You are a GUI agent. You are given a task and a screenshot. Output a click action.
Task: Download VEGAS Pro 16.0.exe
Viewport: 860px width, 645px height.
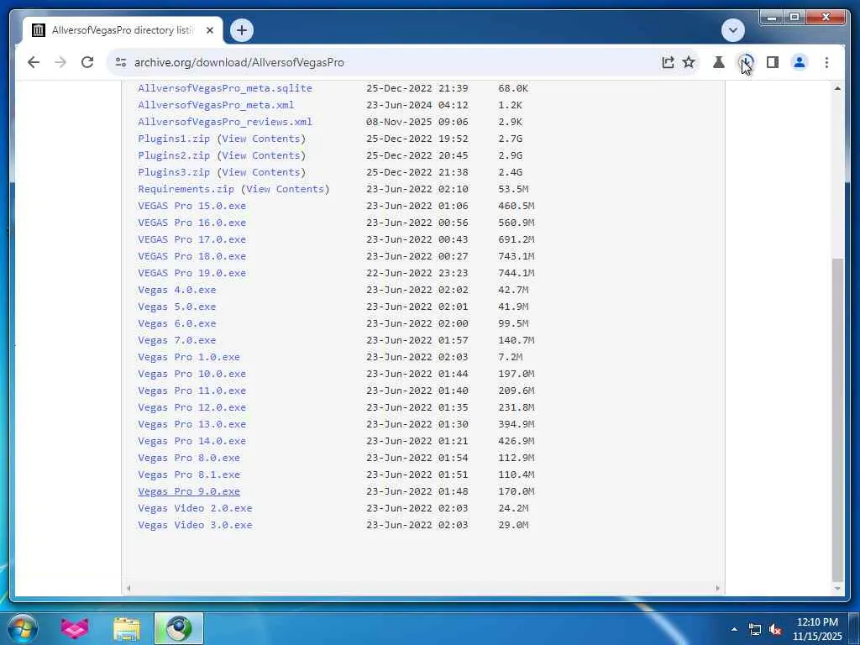pos(192,223)
